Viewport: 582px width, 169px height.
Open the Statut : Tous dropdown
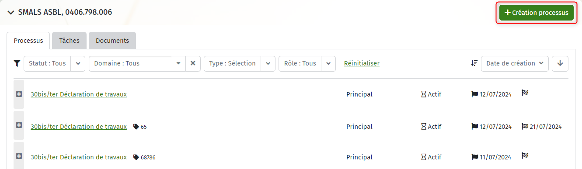(54, 63)
